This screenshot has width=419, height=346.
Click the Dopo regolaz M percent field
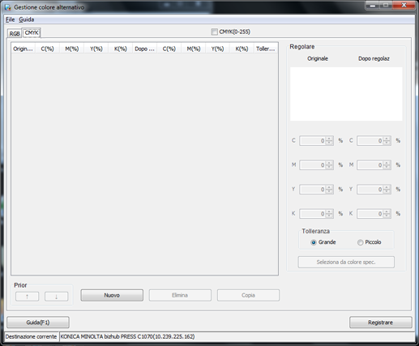coord(370,165)
